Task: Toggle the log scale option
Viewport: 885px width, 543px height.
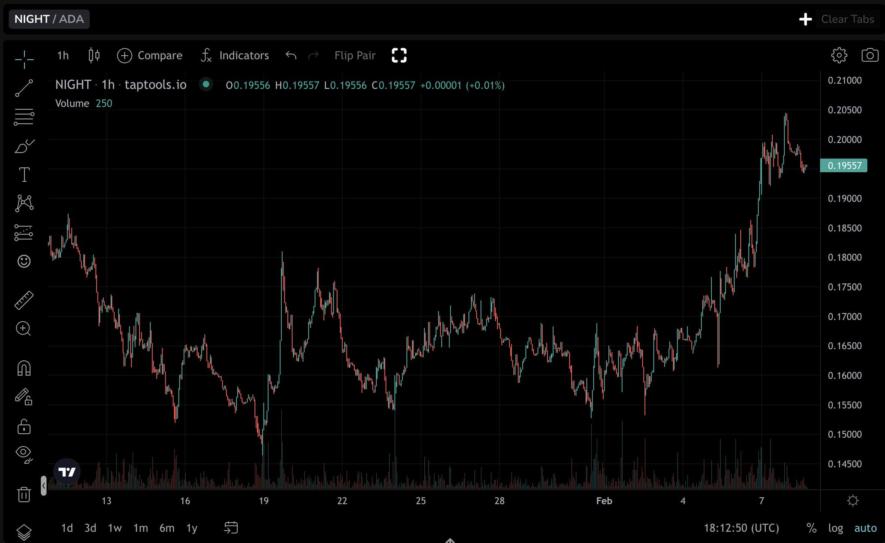Action: coord(835,528)
